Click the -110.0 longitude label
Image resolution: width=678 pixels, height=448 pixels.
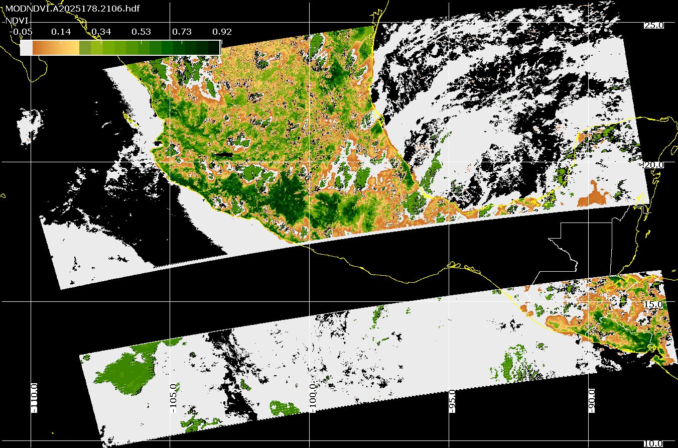(x=35, y=398)
